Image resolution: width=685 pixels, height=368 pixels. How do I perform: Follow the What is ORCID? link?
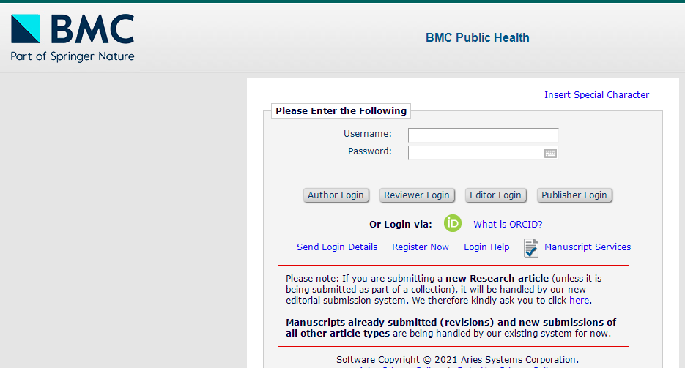[508, 225]
